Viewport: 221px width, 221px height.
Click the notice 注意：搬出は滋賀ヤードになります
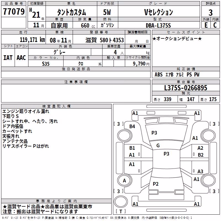click(40, 212)
